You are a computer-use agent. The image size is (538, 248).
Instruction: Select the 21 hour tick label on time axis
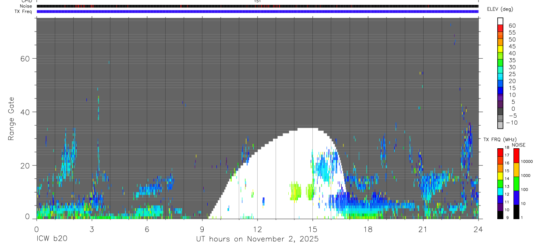point(423,229)
